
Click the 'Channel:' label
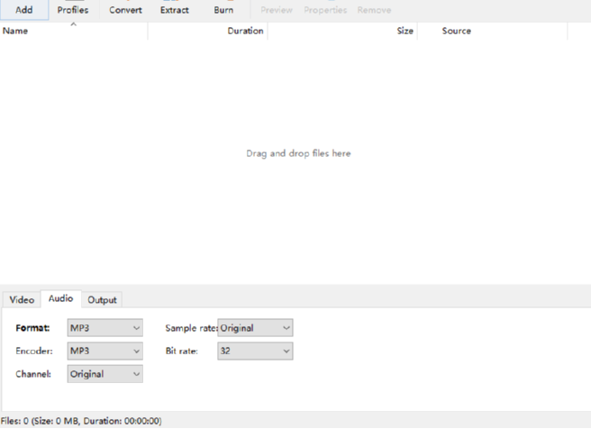[33, 374]
